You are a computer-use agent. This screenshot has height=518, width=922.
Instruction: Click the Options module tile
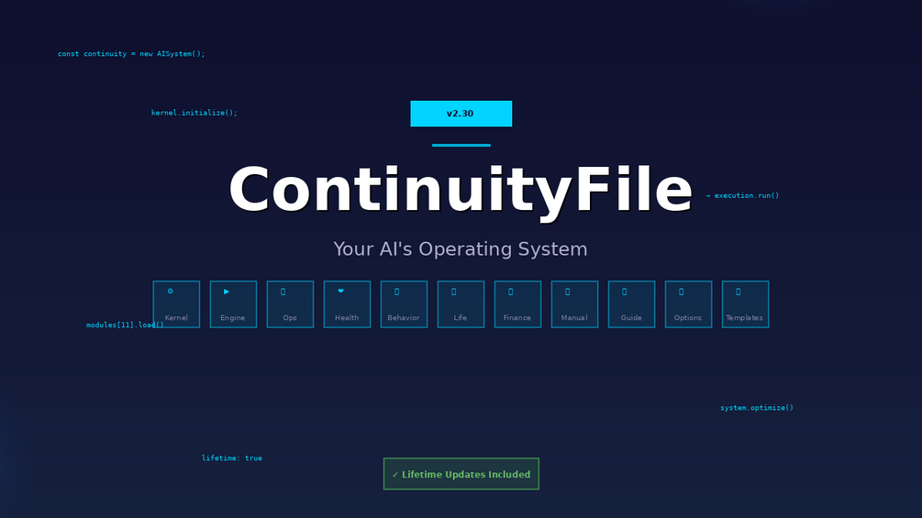point(689,304)
